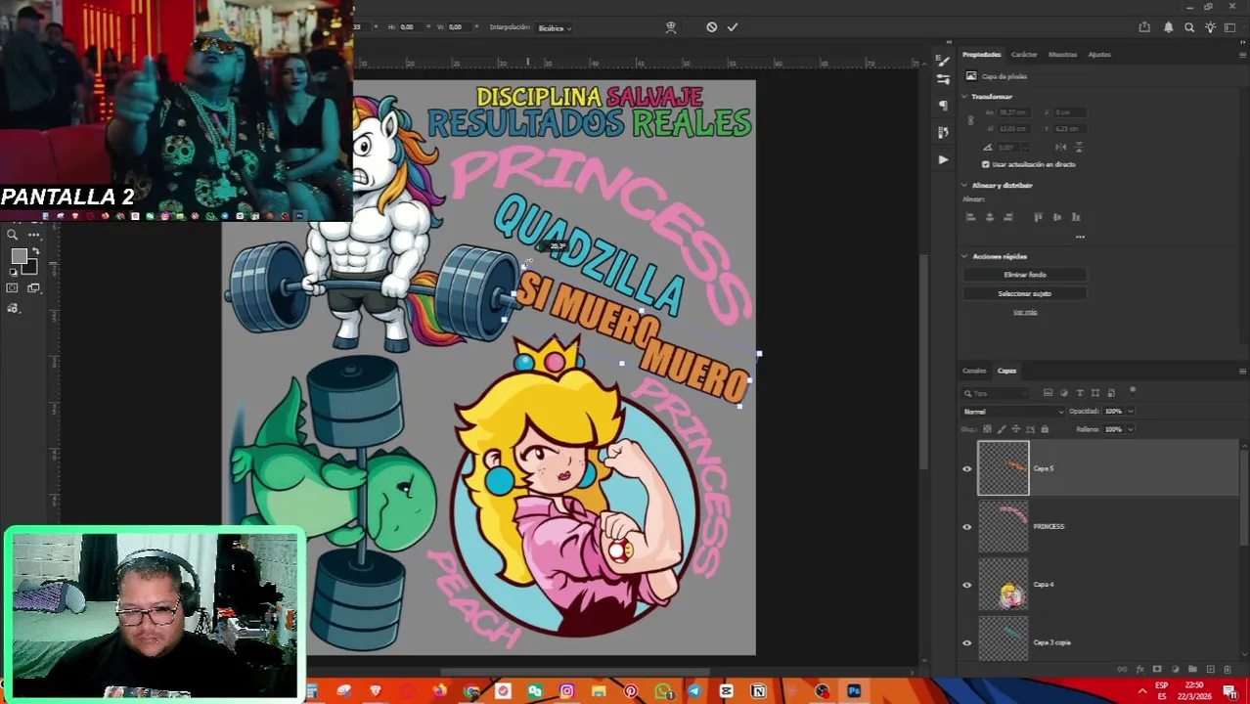Align left edges in Alinear section

click(x=971, y=217)
